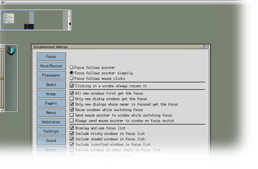
Task: Open the Tooltips settings tab
Action: click(51, 131)
